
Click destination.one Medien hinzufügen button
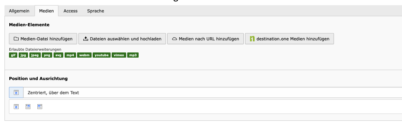click(x=289, y=39)
